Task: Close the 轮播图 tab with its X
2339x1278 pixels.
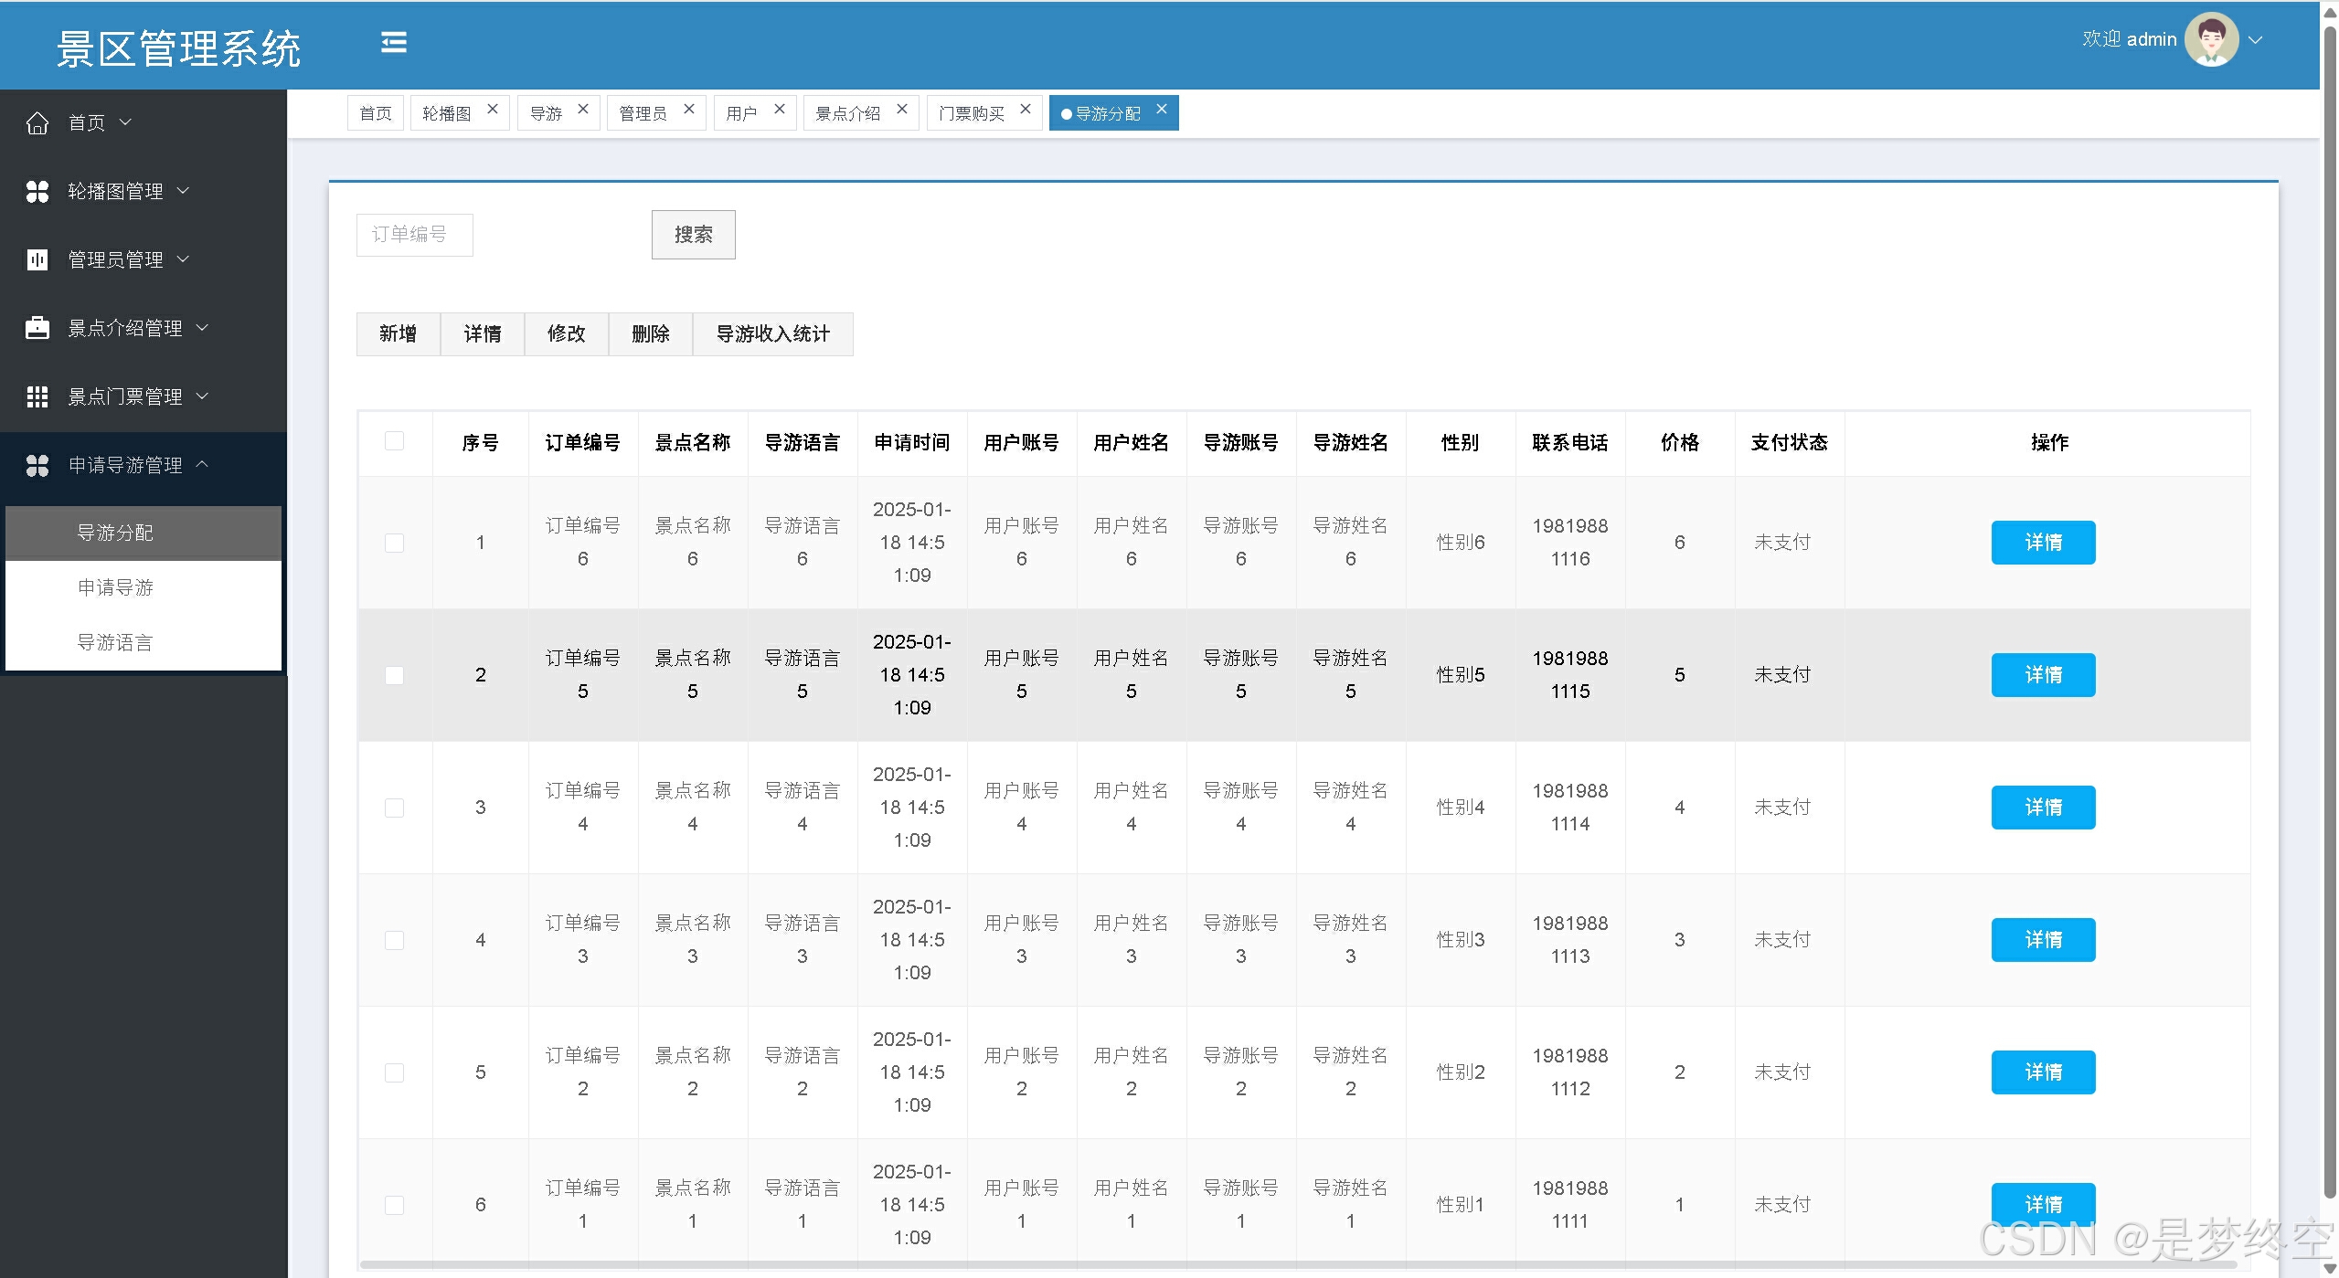Action: (493, 110)
